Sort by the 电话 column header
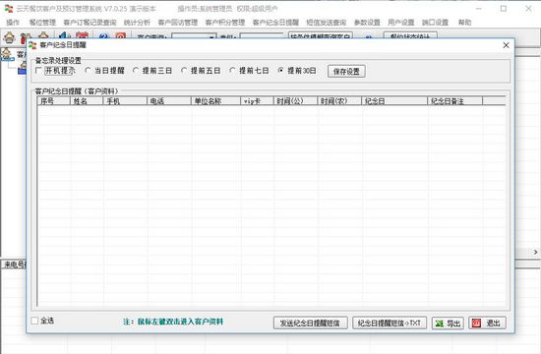Viewport: 541px width, 354px height. point(169,101)
